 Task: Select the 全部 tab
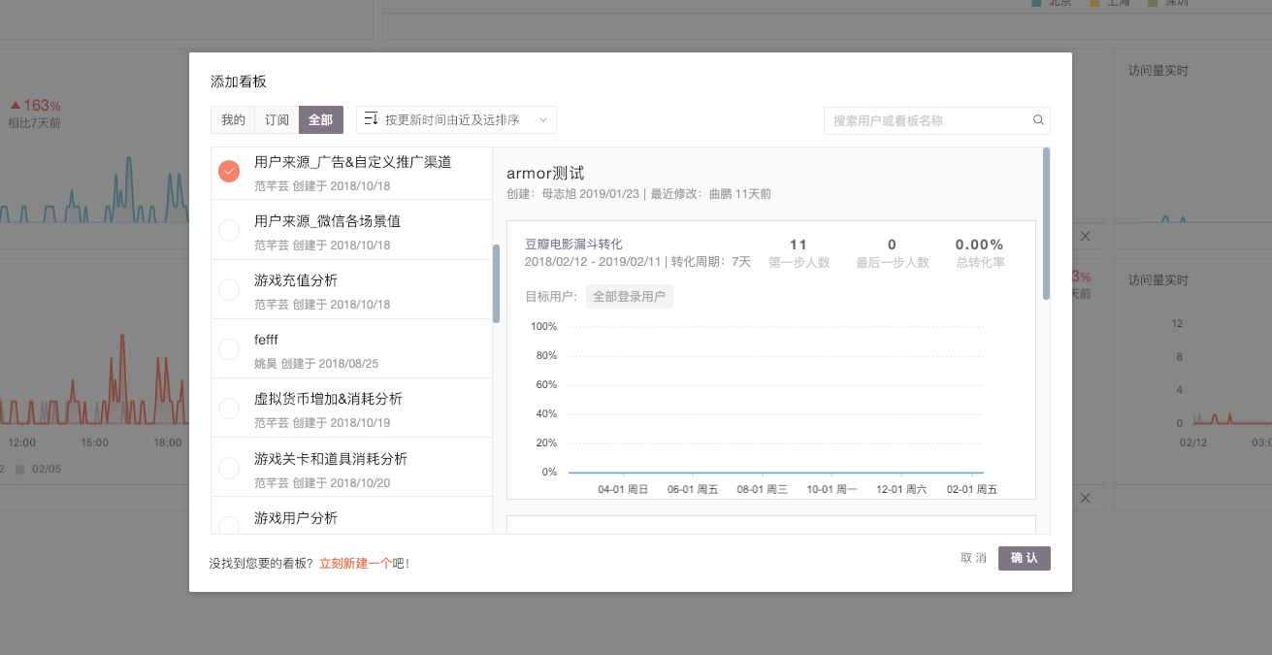[320, 120]
